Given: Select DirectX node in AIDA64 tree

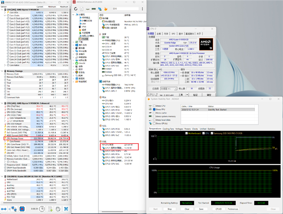Looking at the screenshot, I should (x=82, y=63).
